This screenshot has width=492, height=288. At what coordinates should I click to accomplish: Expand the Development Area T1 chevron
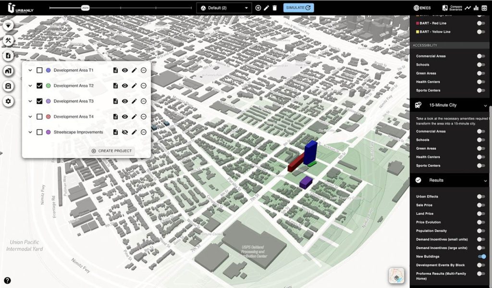pyautogui.click(x=30, y=70)
